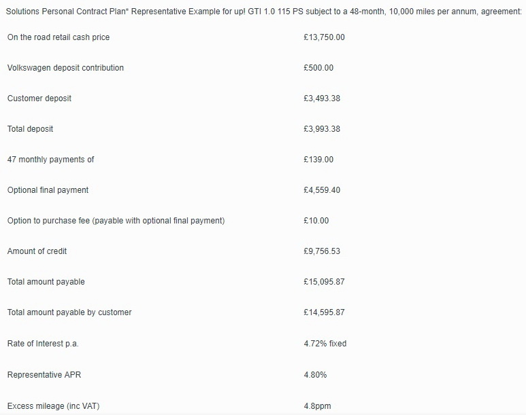Screen dimensions: 526x415
Task: Select the £3,493.38 customer deposit value
Action: [x=322, y=98]
